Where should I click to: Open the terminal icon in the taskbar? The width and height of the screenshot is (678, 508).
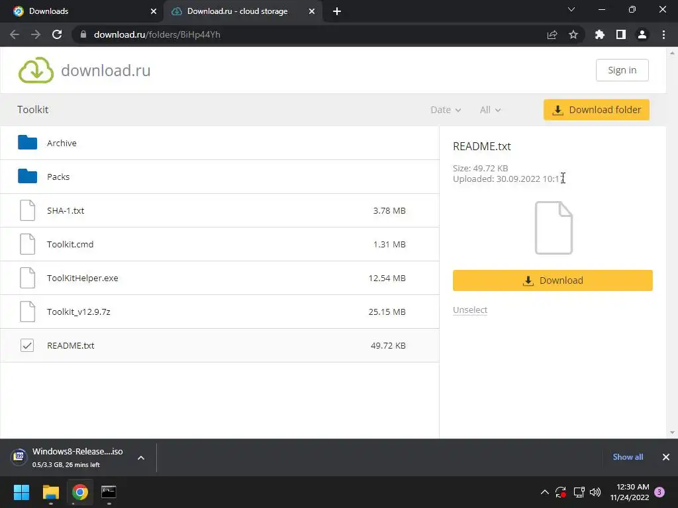pos(109,492)
